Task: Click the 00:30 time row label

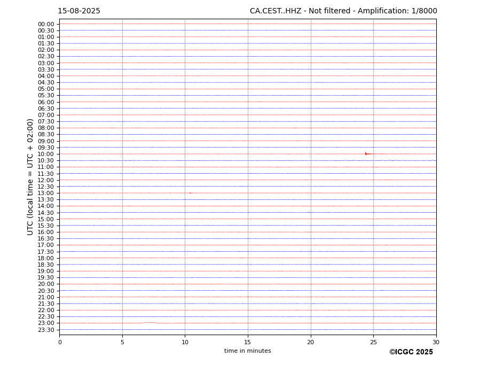Action: 46,30
